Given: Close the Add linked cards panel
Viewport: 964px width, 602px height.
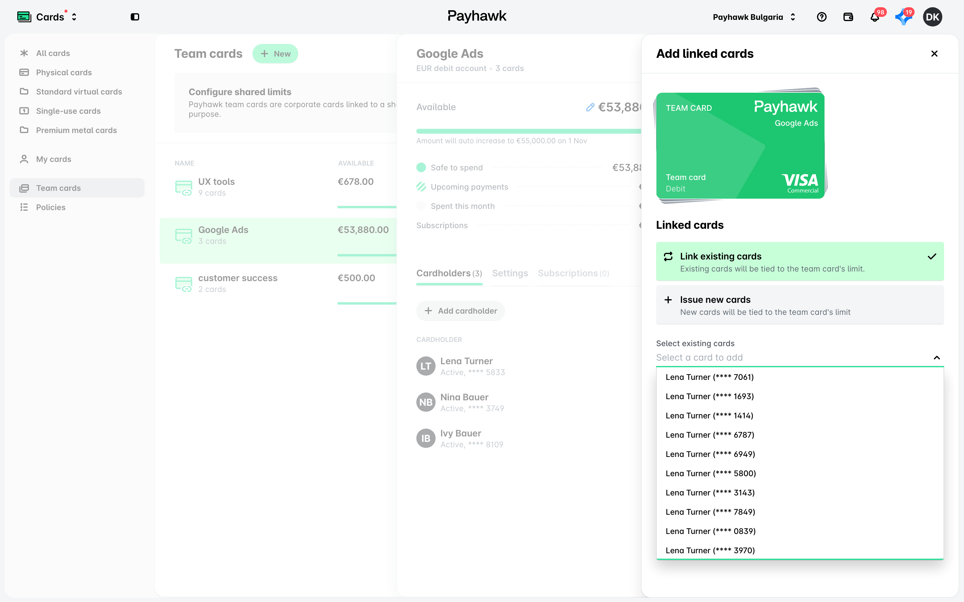Looking at the screenshot, I should [934, 53].
